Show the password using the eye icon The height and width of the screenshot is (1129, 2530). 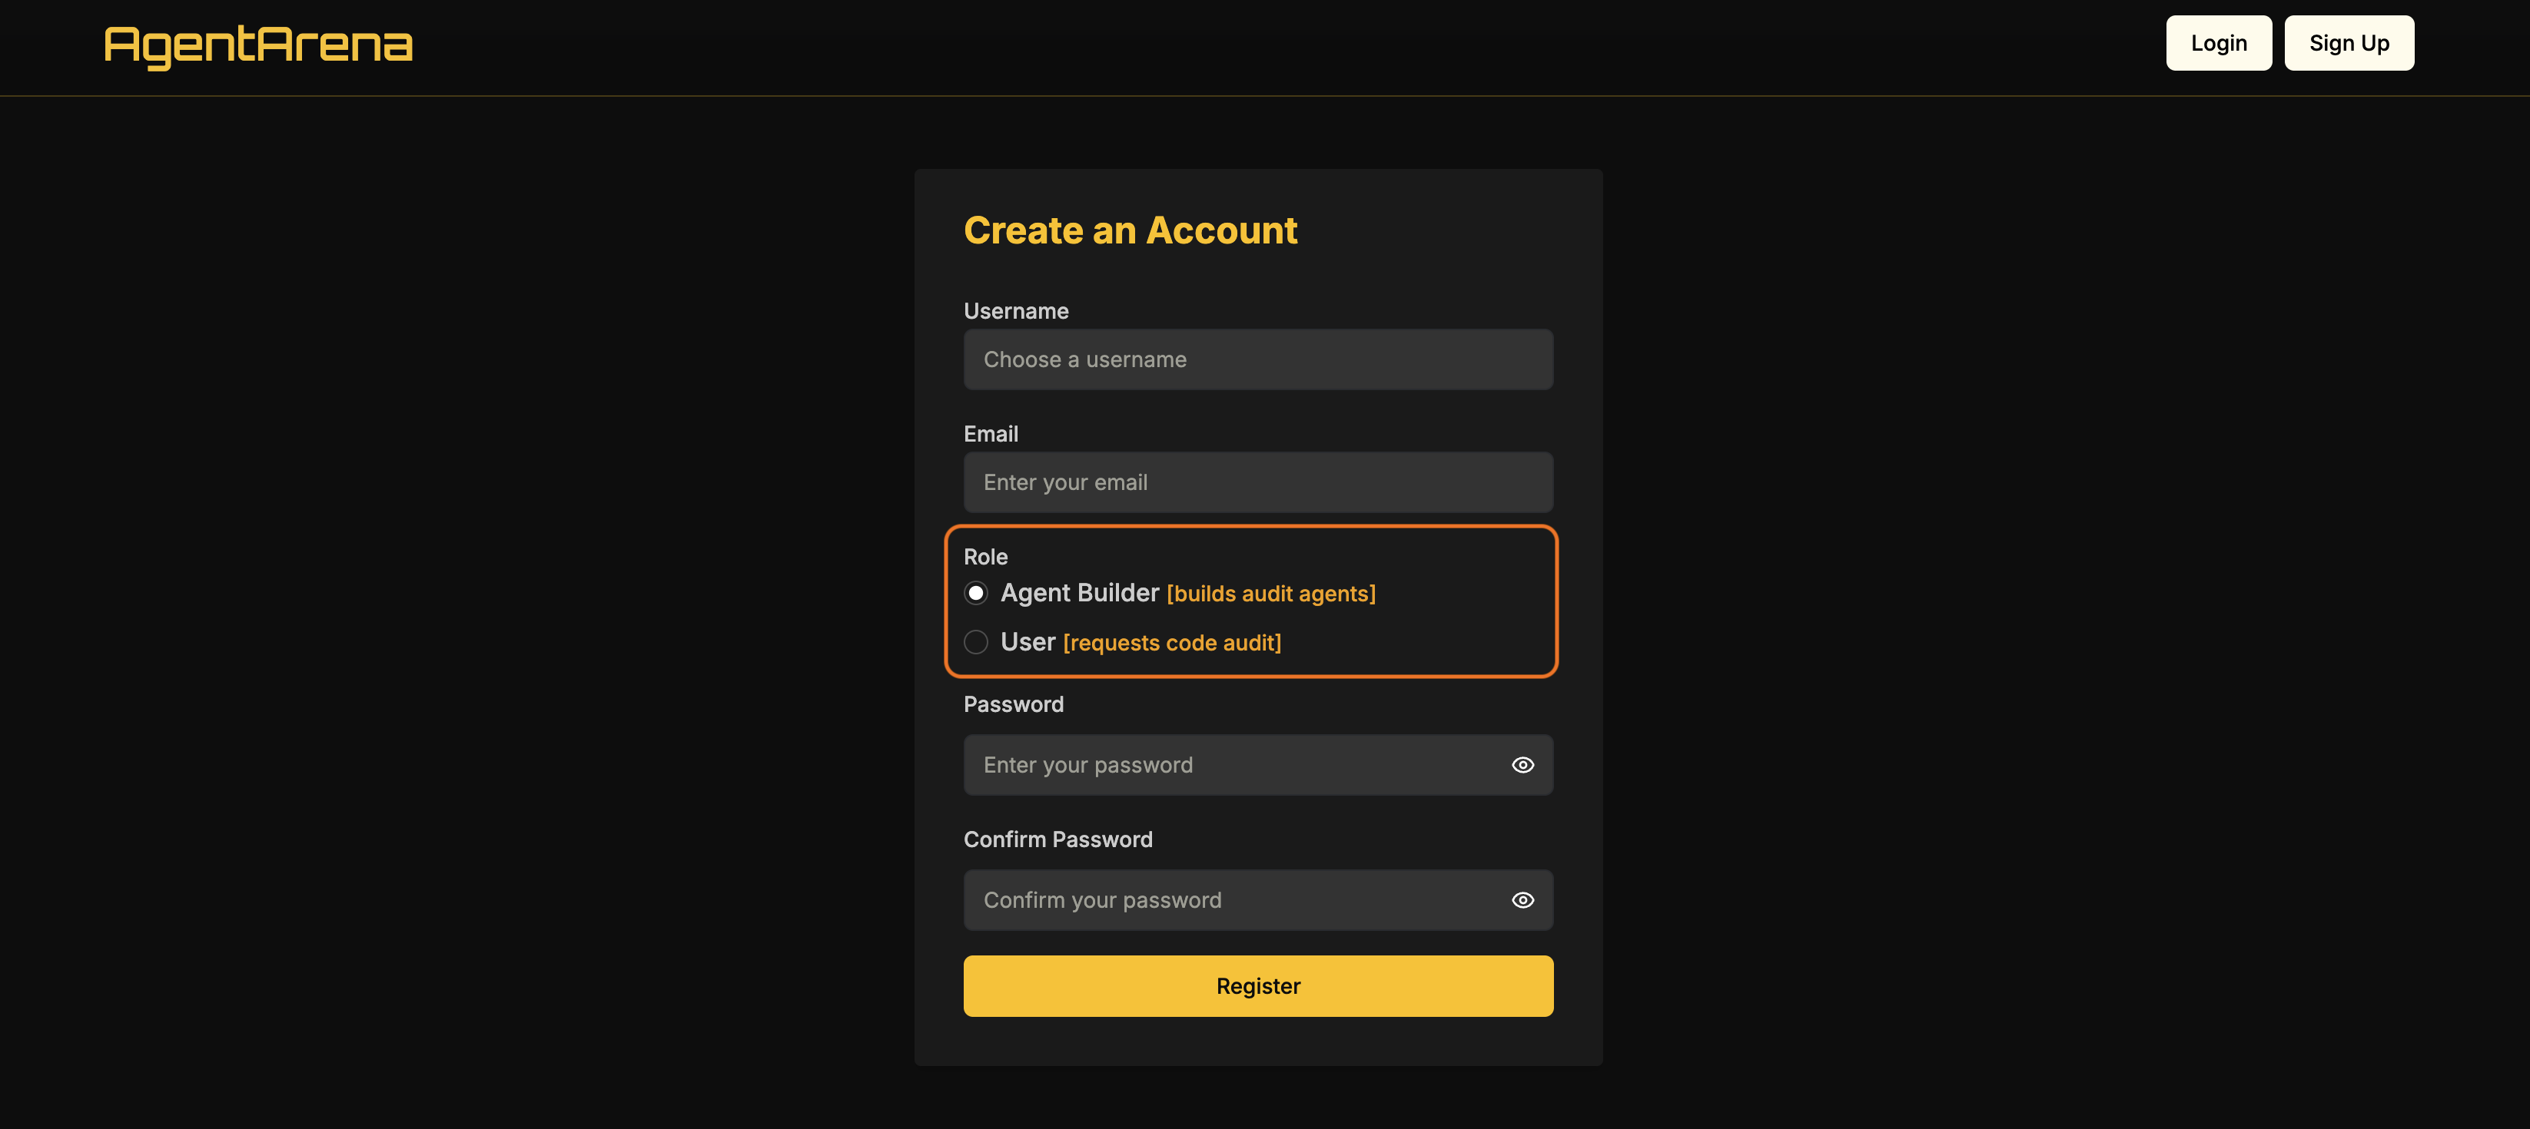[1523, 765]
